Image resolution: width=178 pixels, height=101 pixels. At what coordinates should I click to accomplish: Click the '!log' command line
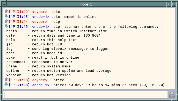(x=56, y=49)
